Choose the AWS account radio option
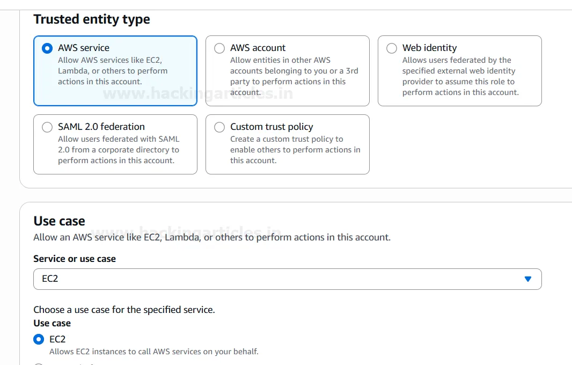The image size is (572, 365). [x=219, y=48]
